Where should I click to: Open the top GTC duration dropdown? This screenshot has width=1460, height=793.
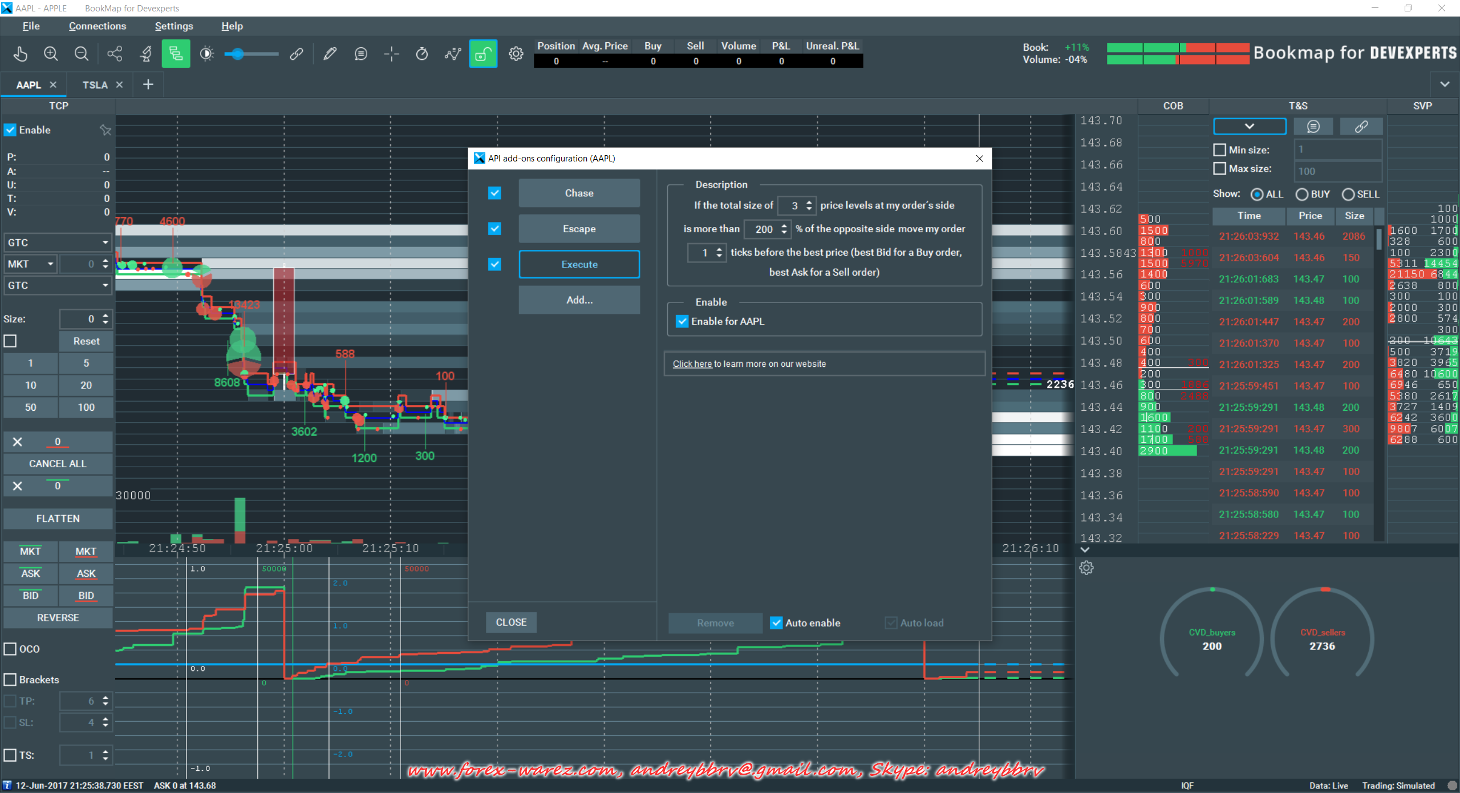(57, 242)
